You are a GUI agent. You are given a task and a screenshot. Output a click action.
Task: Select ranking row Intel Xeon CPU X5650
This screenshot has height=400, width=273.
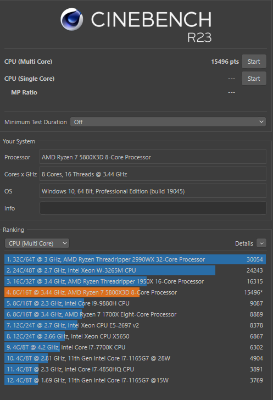pyautogui.click(x=135, y=336)
